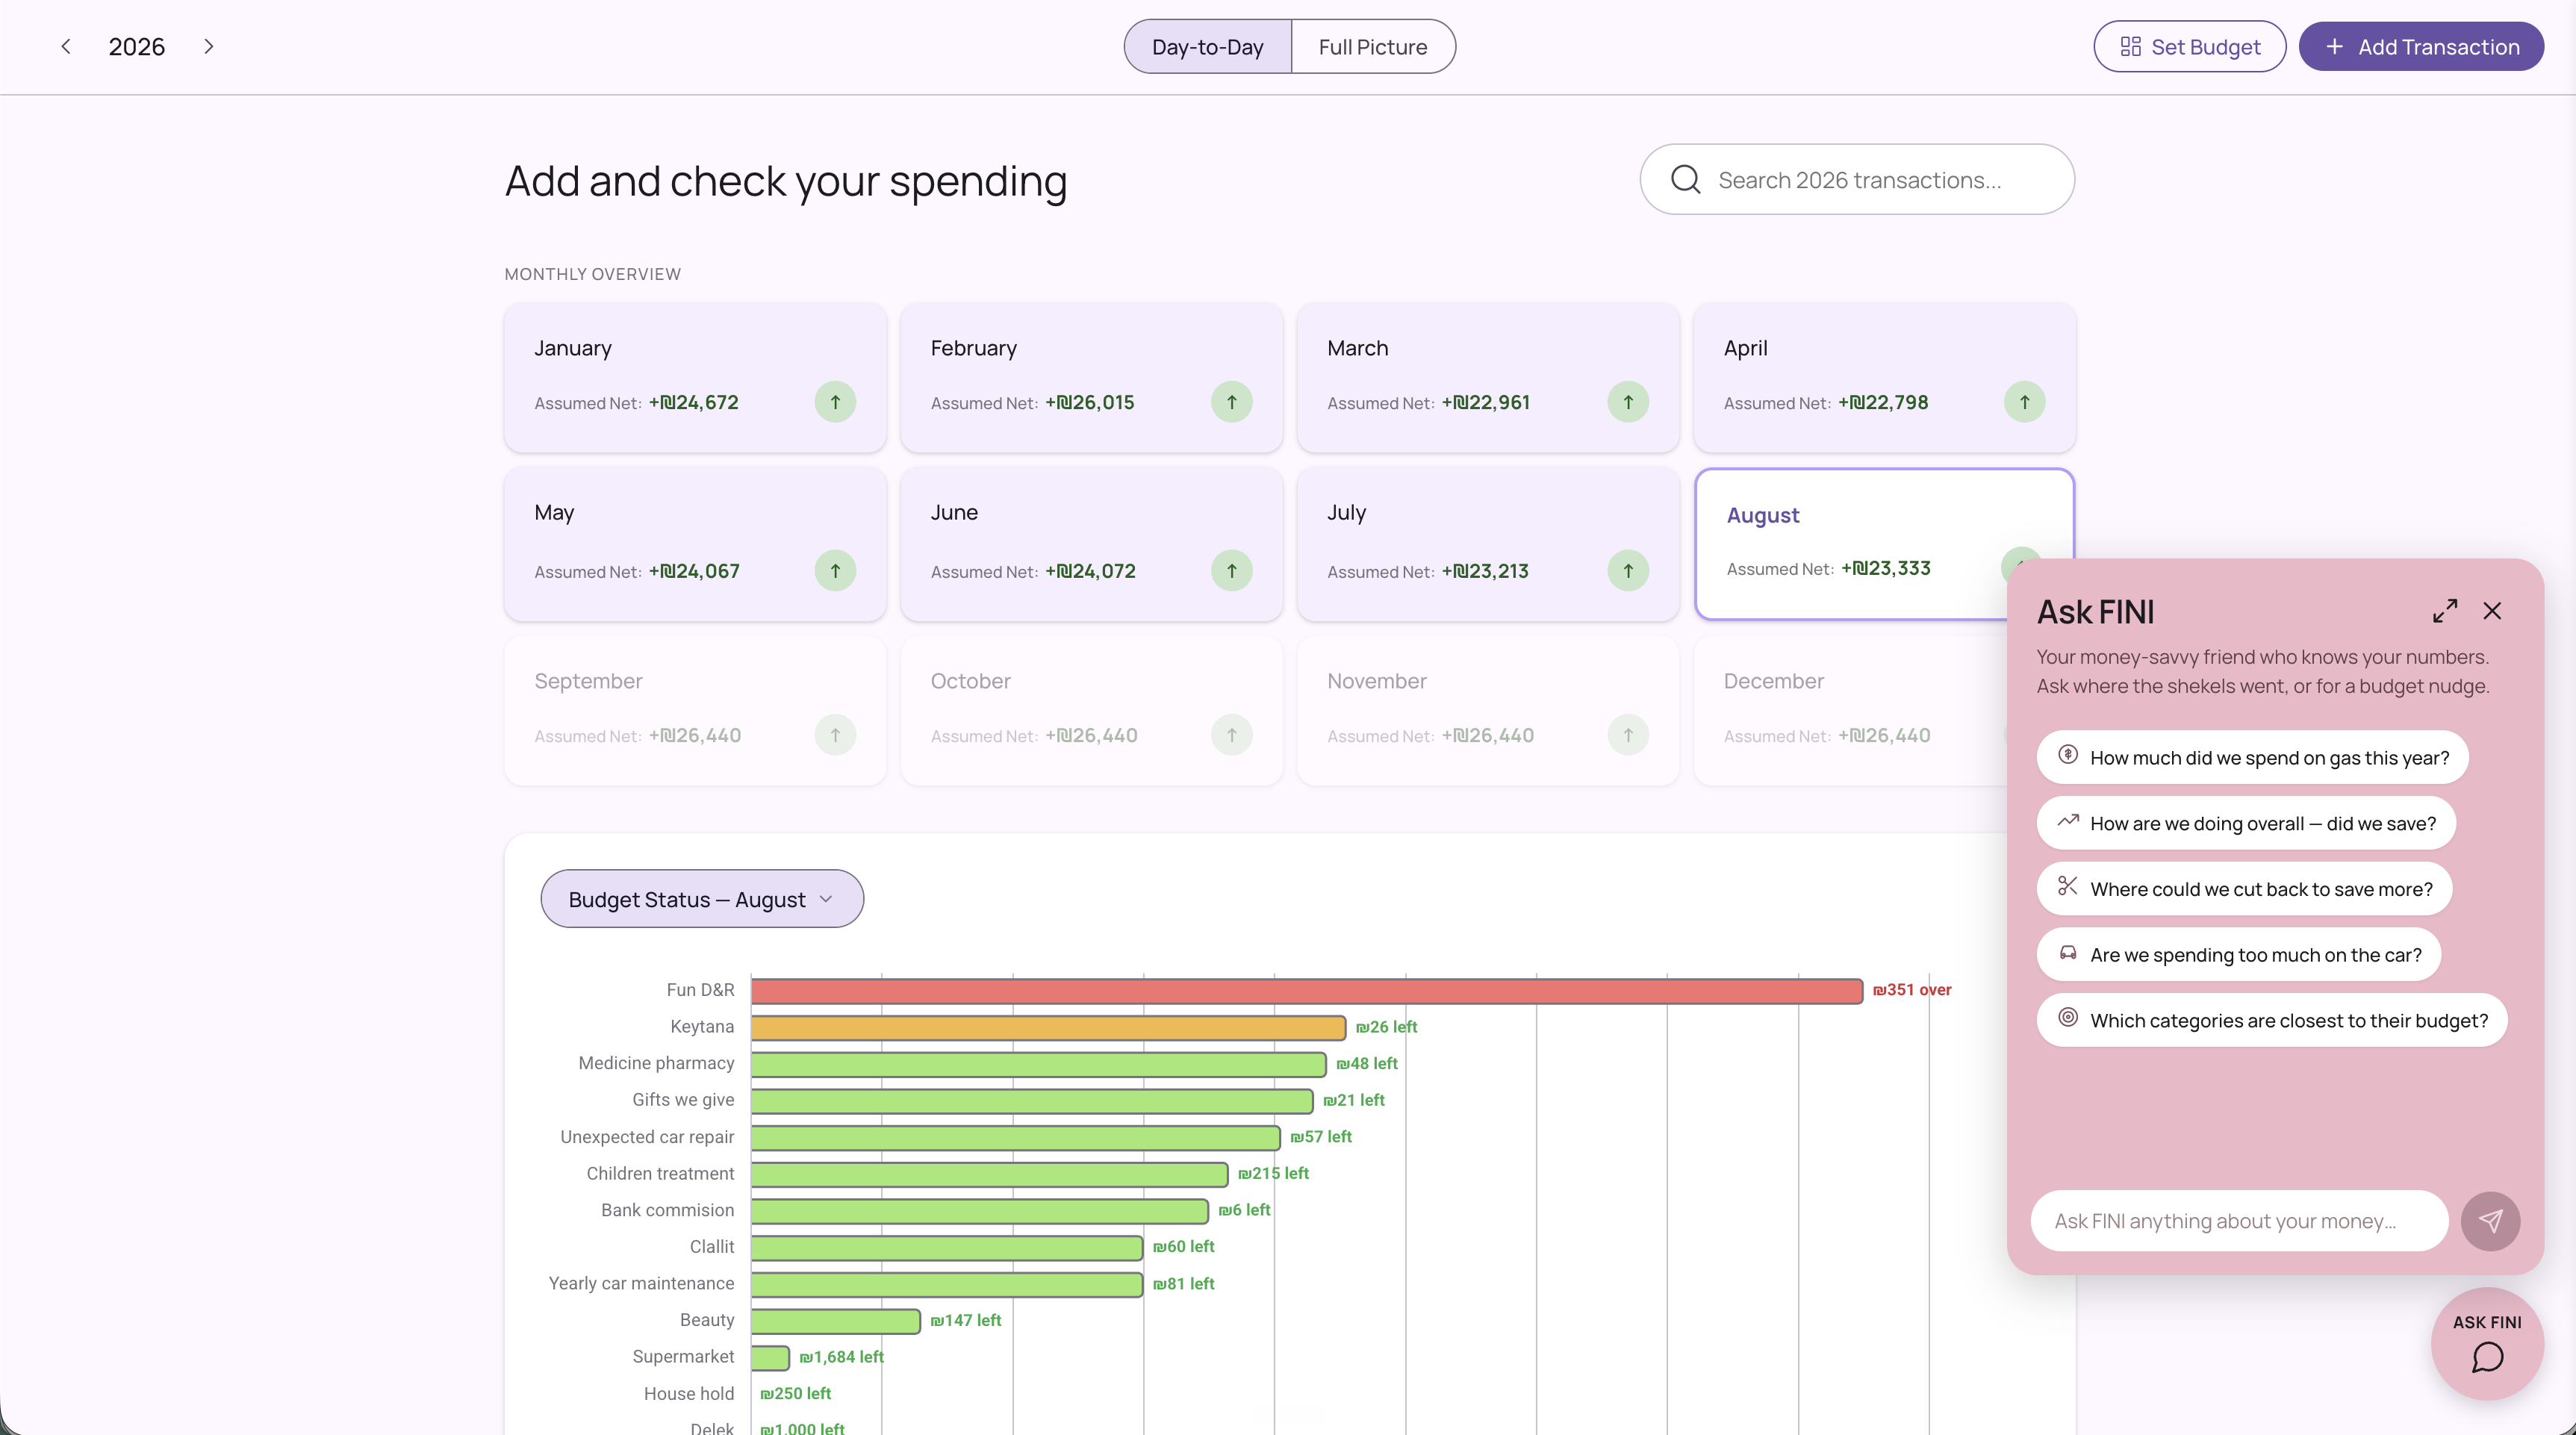
Task: Ask how much spent on gas this year
Action: click(2252, 757)
